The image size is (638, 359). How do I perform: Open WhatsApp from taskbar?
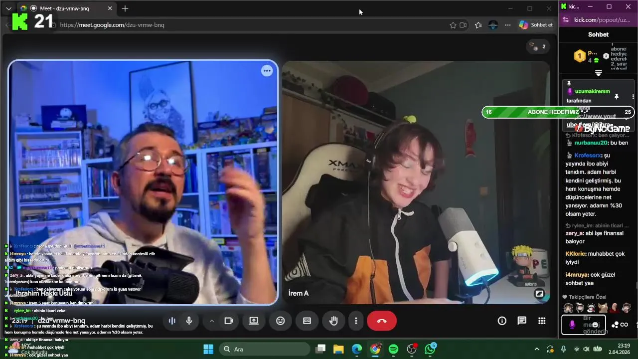[x=430, y=349]
